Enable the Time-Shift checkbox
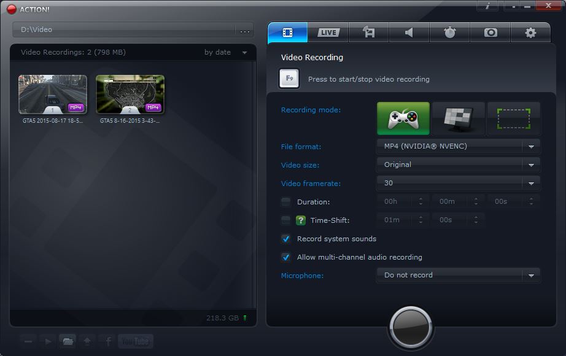Screen dimensions: 566x356 (x=286, y=220)
